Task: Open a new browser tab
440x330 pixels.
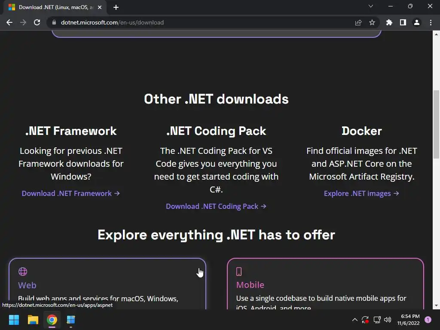Action: pos(116,7)
